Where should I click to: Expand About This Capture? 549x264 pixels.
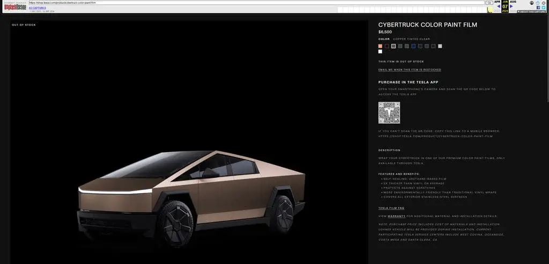tap(532, 12)
